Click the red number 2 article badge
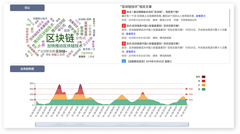Image resolution: width=240 pixels, height=134 pixels. (124, 26)
